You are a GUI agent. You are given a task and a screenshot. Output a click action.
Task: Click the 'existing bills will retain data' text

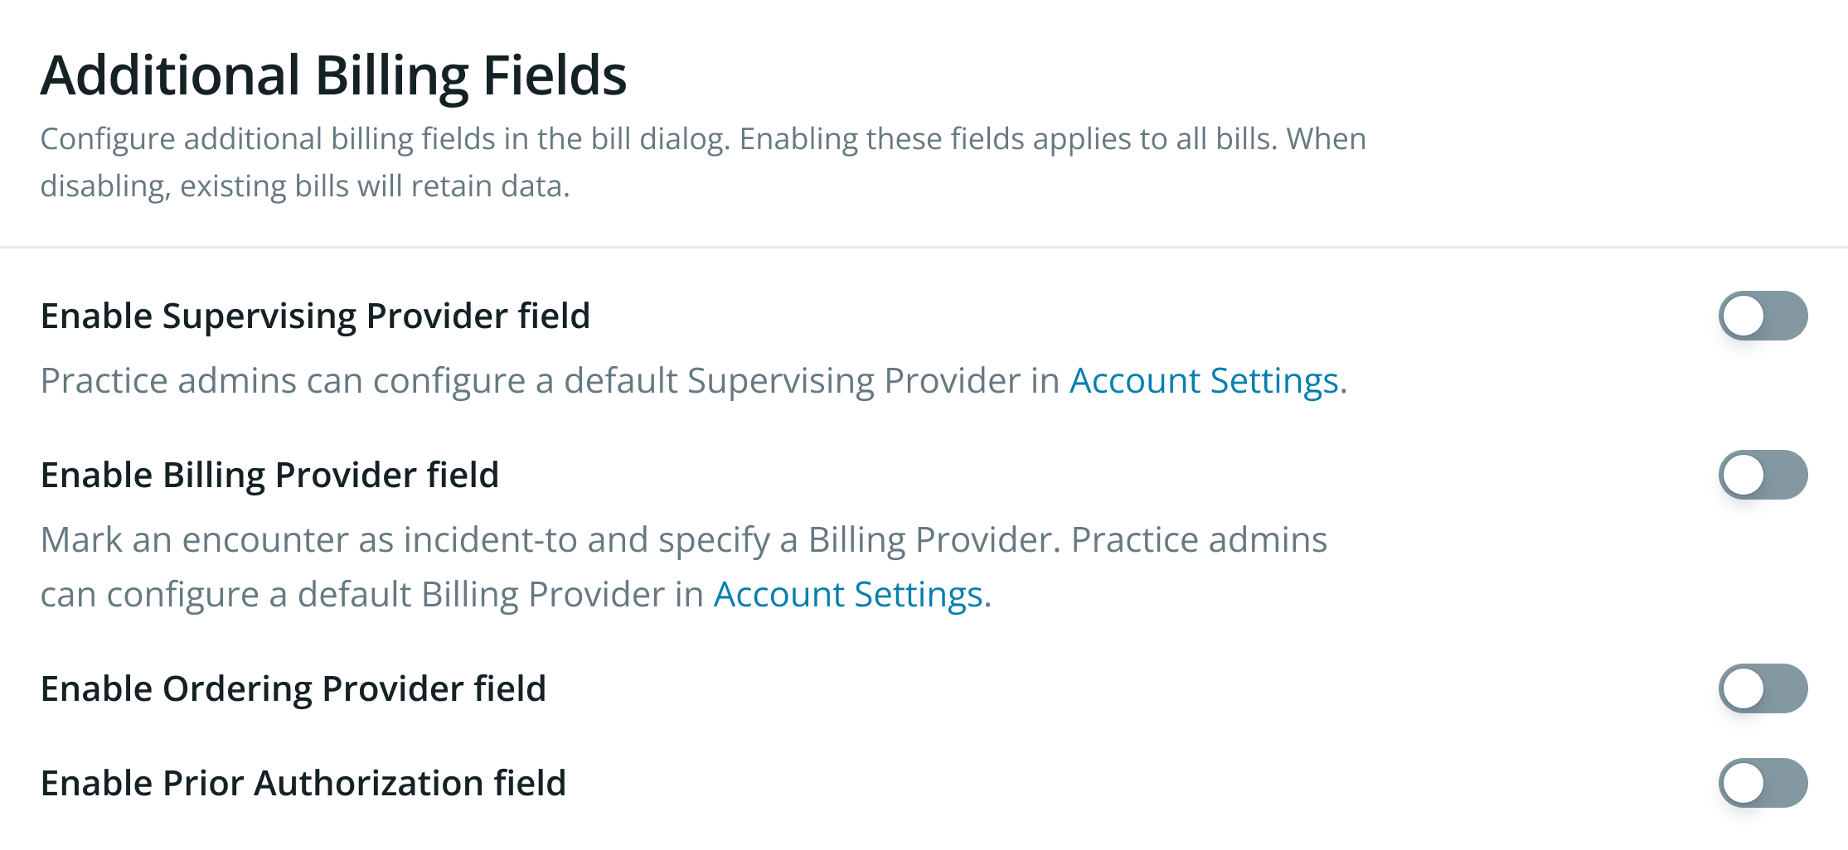[x=375, y=186]
